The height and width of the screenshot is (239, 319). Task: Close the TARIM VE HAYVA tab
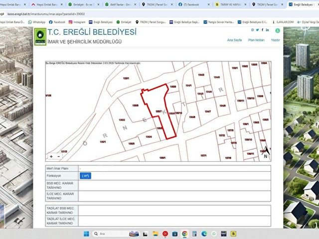tap(245, 4)
